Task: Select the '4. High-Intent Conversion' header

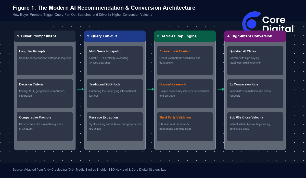Action: (255, 36)
